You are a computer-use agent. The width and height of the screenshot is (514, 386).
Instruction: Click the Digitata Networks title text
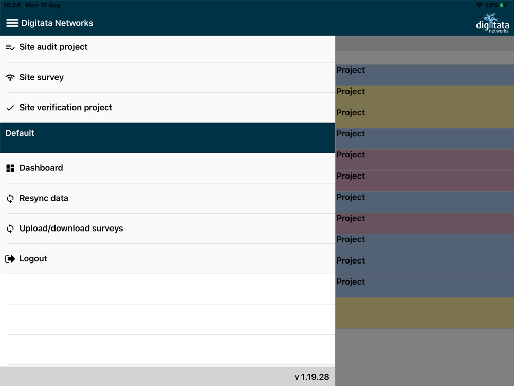click(x=57, y=23)
